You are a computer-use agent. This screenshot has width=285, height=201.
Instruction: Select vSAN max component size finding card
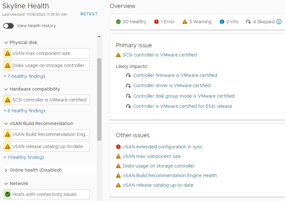pos(46,53)
